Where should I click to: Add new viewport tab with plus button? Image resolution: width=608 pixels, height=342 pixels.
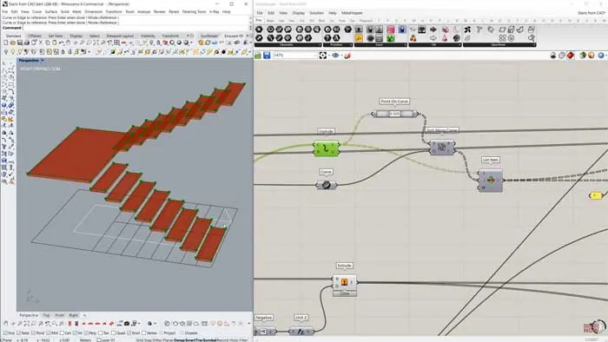coord(84,315)
